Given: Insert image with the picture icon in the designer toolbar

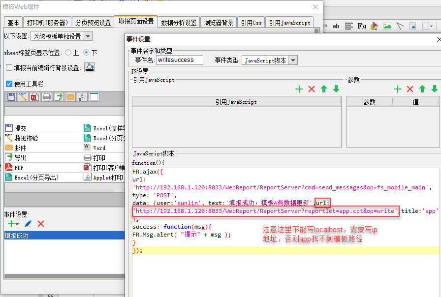Looking at the screenshot, I should (x=387, y=26).
